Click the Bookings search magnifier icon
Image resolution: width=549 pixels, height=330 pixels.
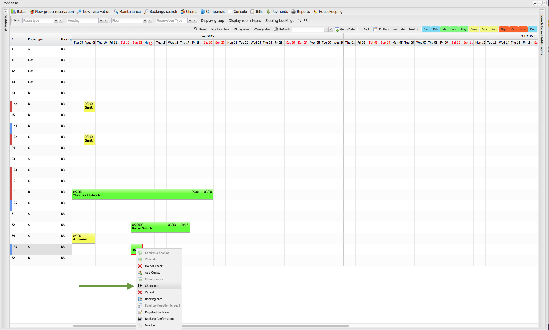(x=146, y=12)
